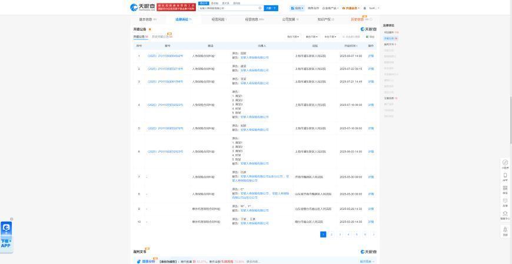Close the floating 下载APP widget with its X
The height and width of the screenshot is (264, 512).
[11, 219]
